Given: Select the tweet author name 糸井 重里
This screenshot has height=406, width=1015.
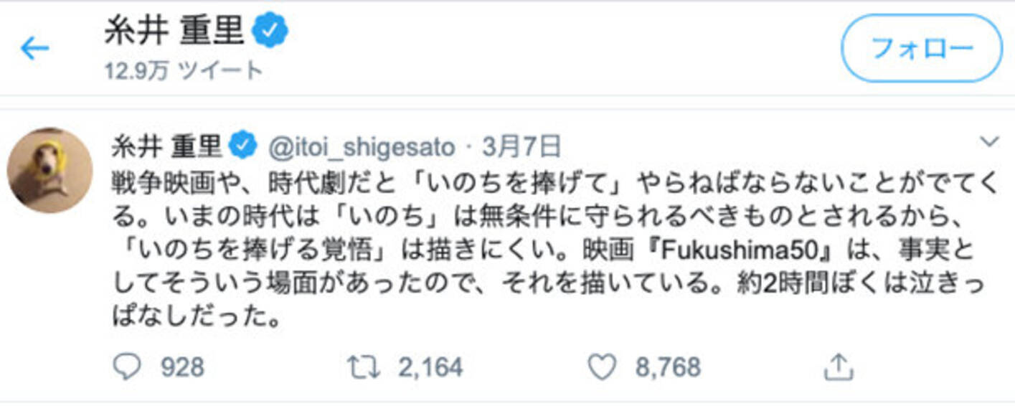Looking at the screenshot, I should tap(166, 147).
